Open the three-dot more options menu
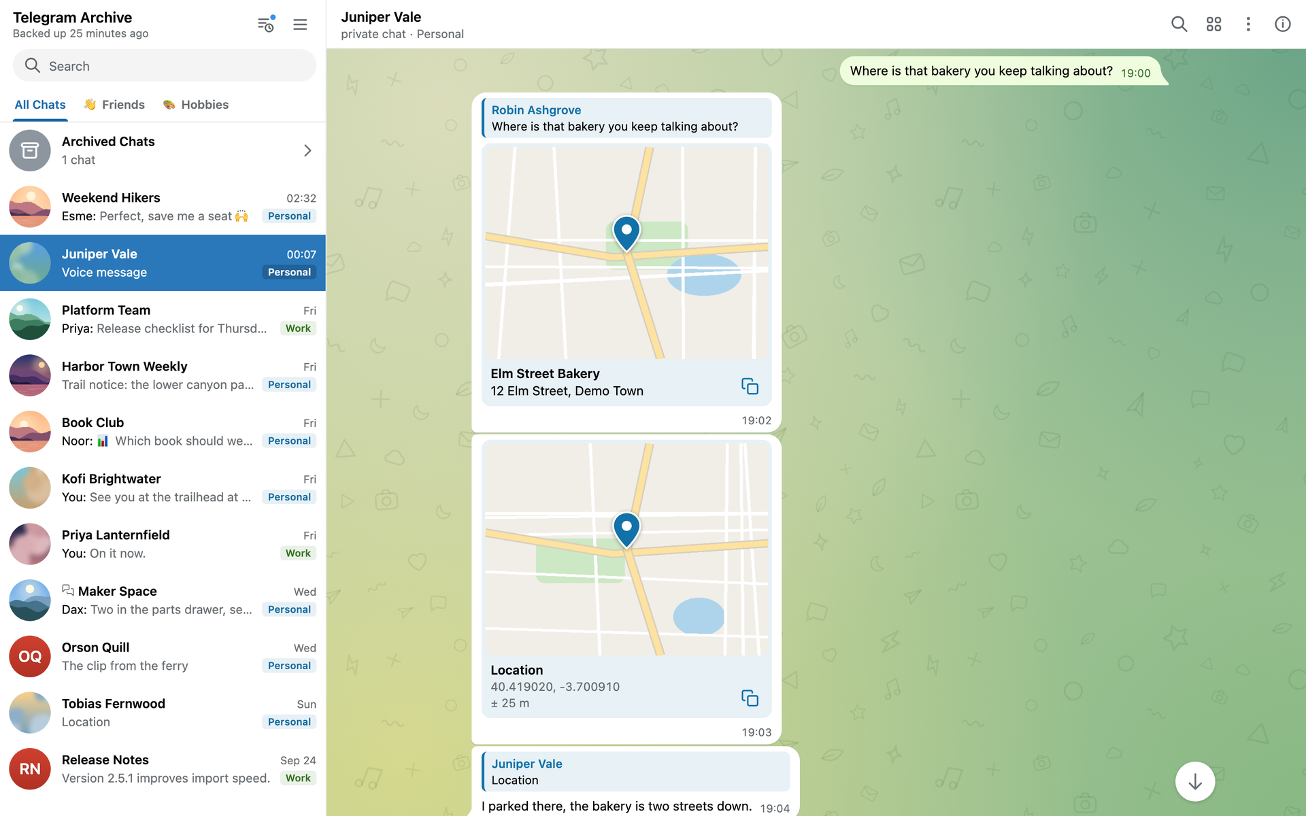This screenshot has width=1306, height=816. click(1248, 24)
